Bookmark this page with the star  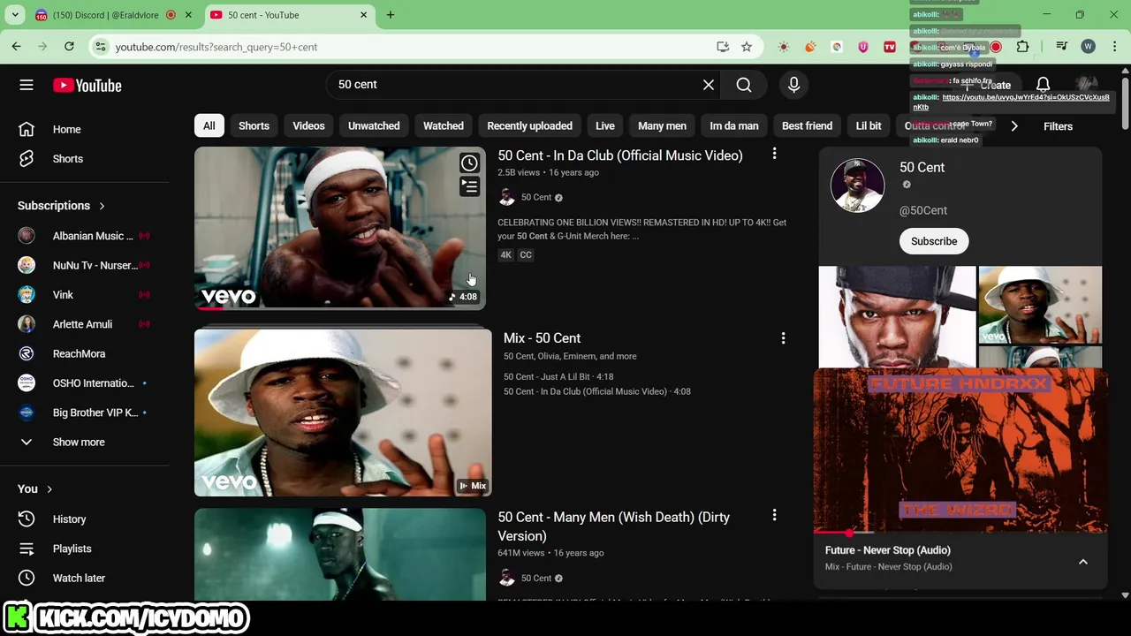pos(747,47)
